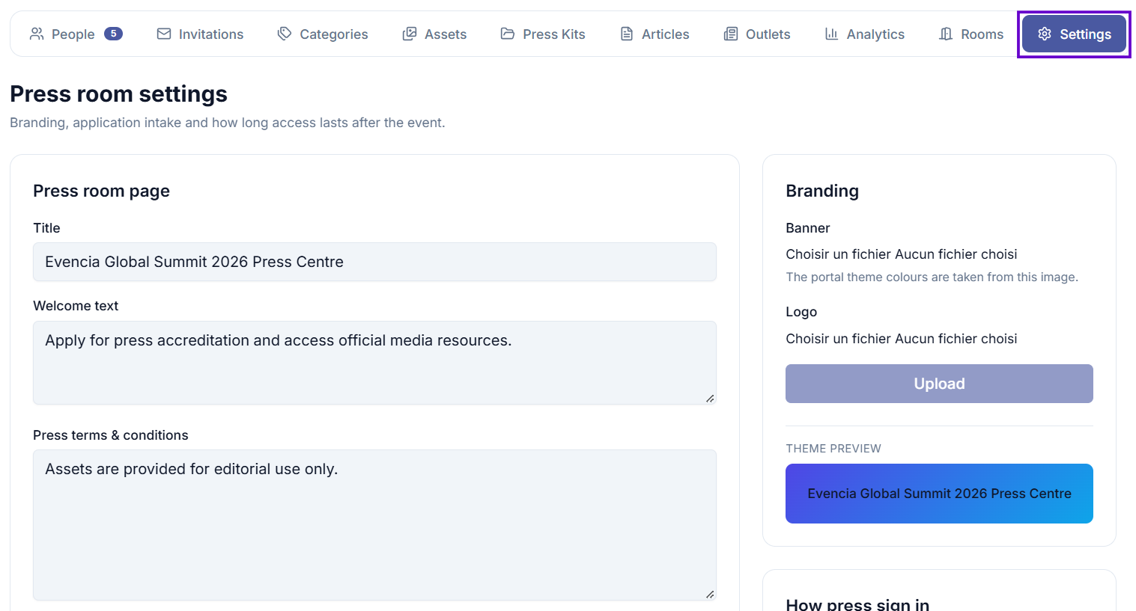Go to the Categories tab
The width and height of the screenshot is (1136, 611).
(x=323, y=34)
